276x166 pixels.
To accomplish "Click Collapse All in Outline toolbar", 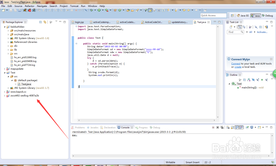I will (x=245, y=80).
